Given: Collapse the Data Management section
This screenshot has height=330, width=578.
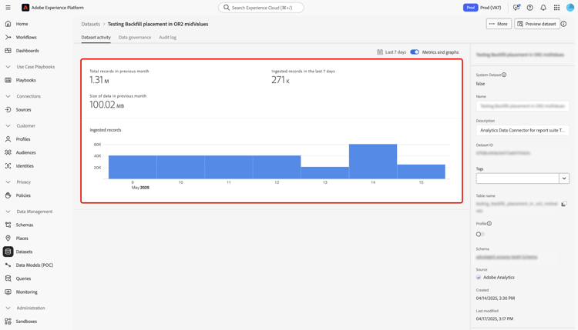Looking at the screenshot, I should [8, 212].
